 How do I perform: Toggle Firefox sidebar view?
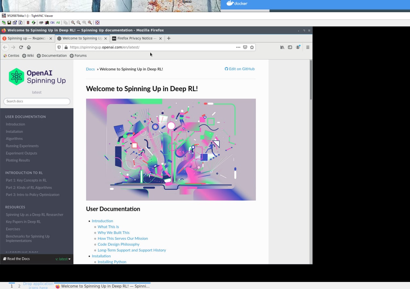click(290, 47)
